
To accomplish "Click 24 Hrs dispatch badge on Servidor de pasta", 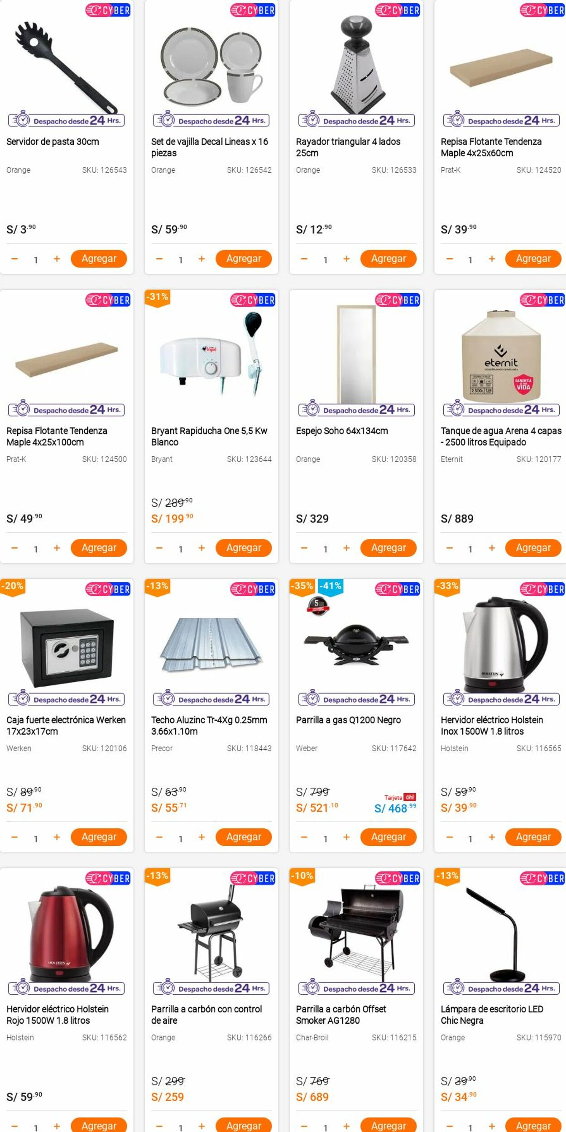I will point(67,120).
